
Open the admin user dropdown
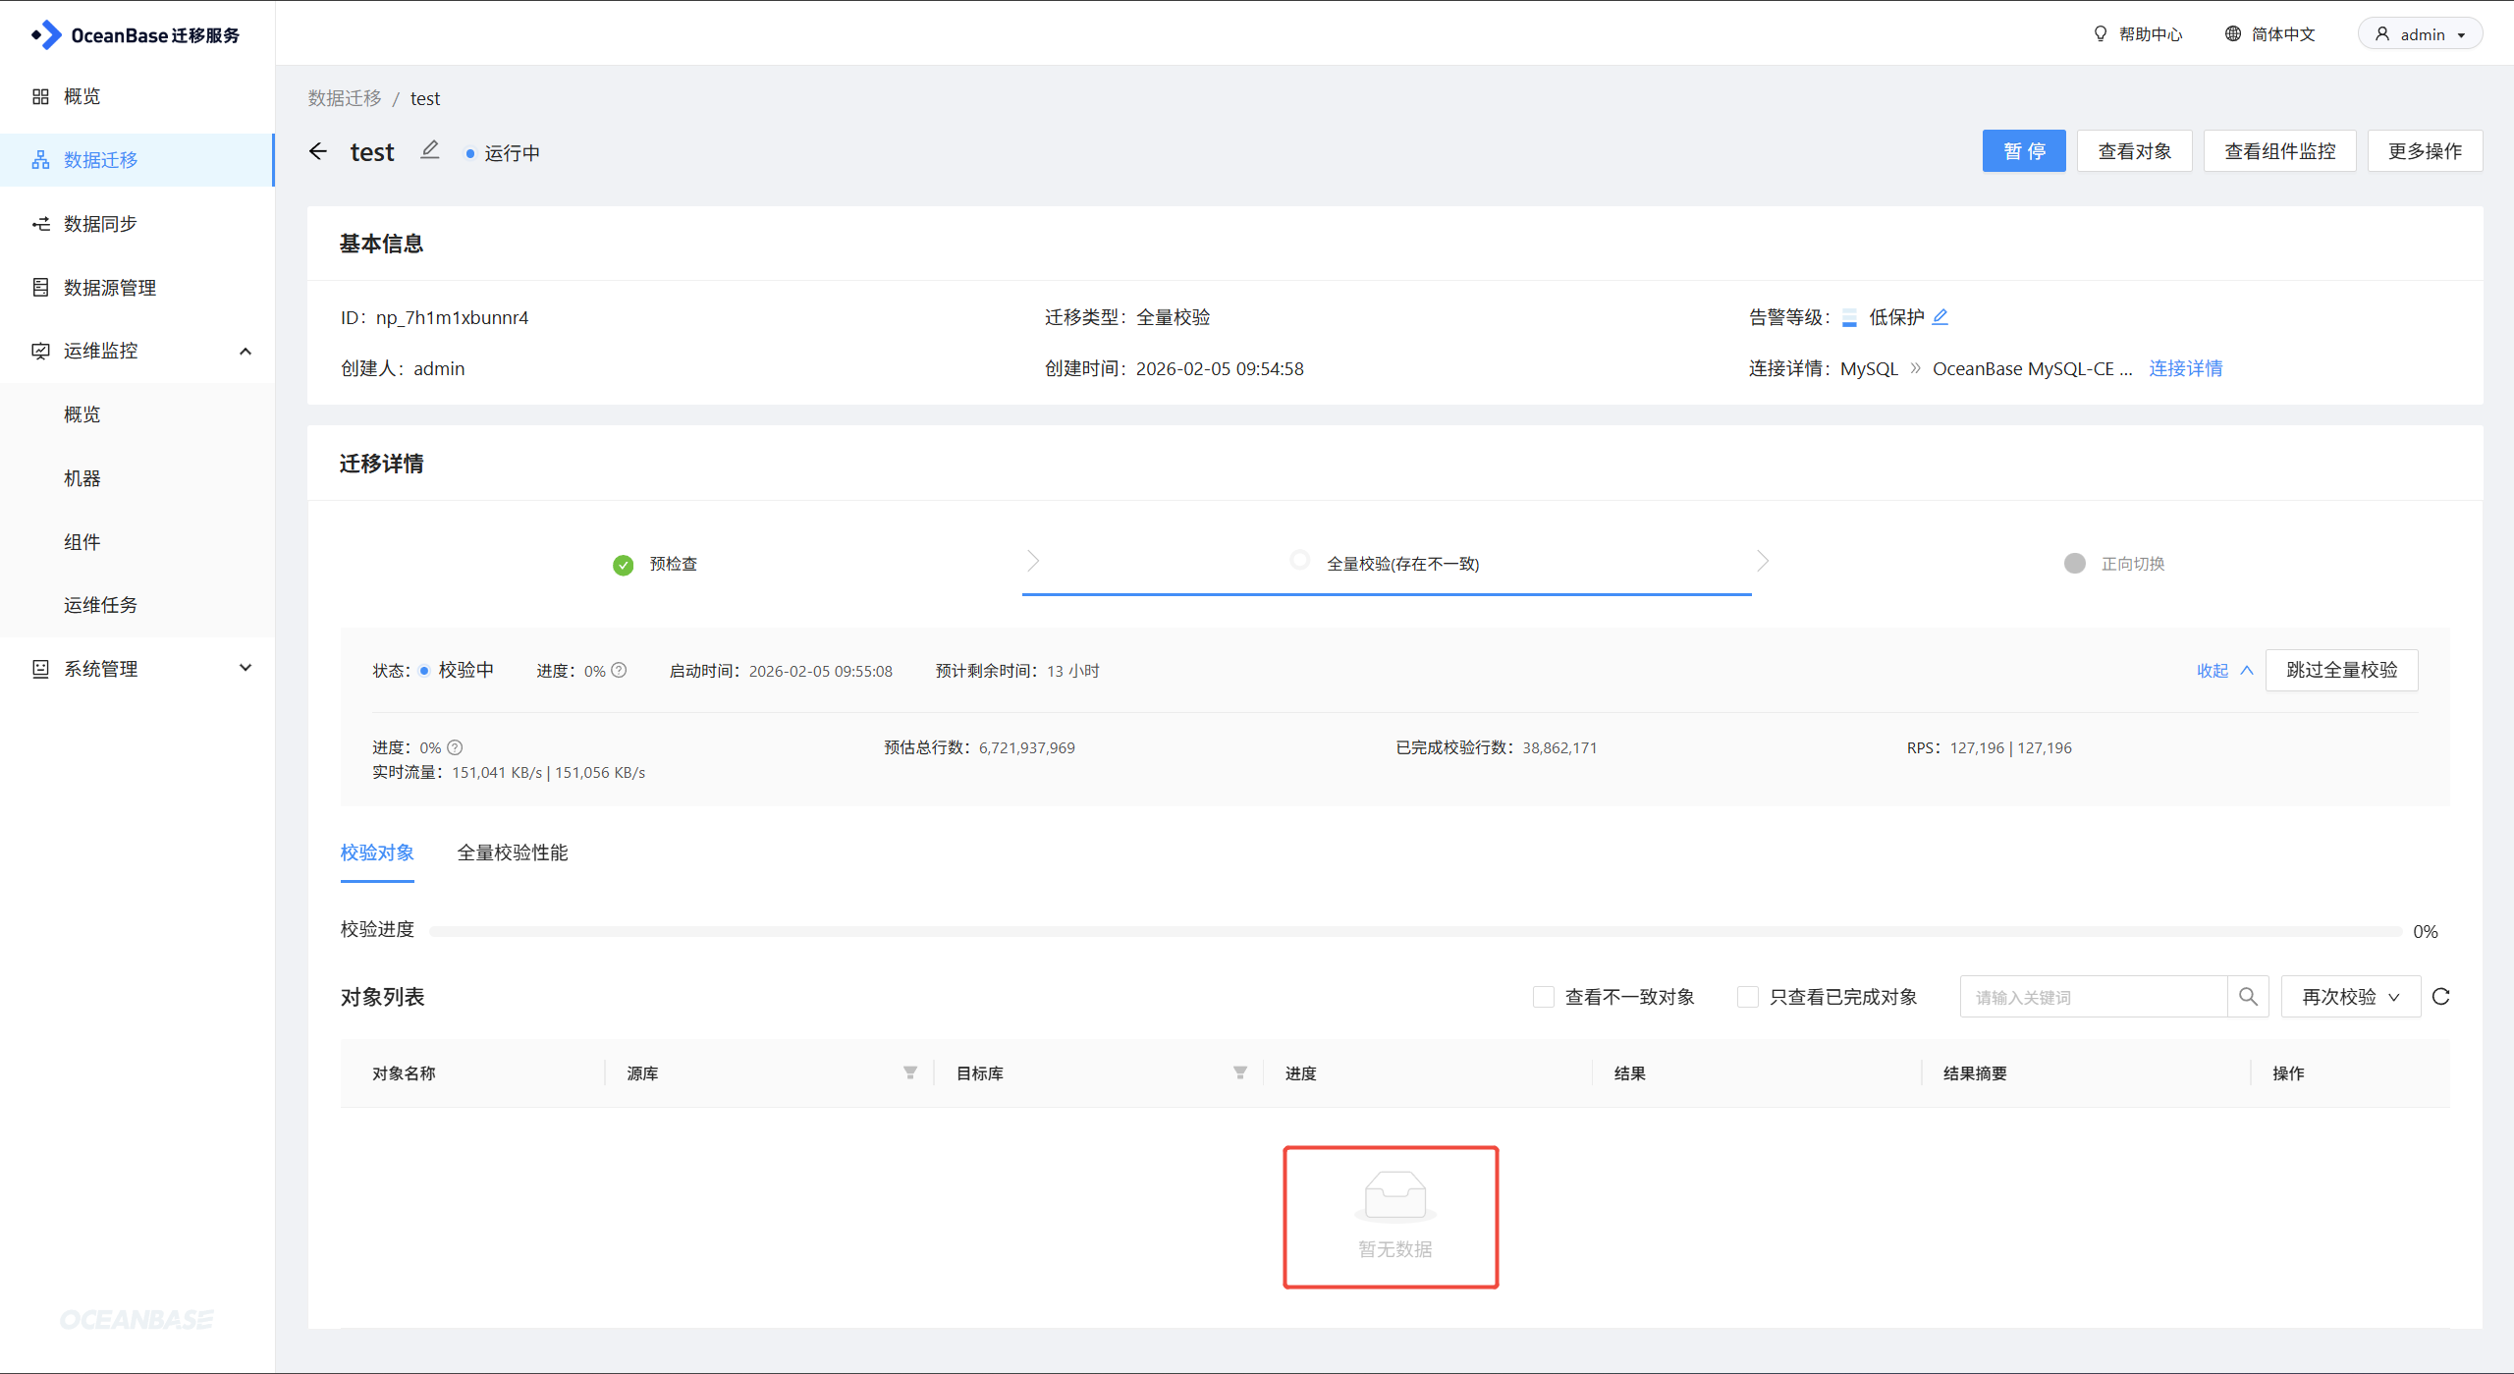(2421, 34)
